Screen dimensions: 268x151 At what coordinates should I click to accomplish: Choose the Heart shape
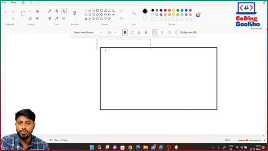[106, 18]
